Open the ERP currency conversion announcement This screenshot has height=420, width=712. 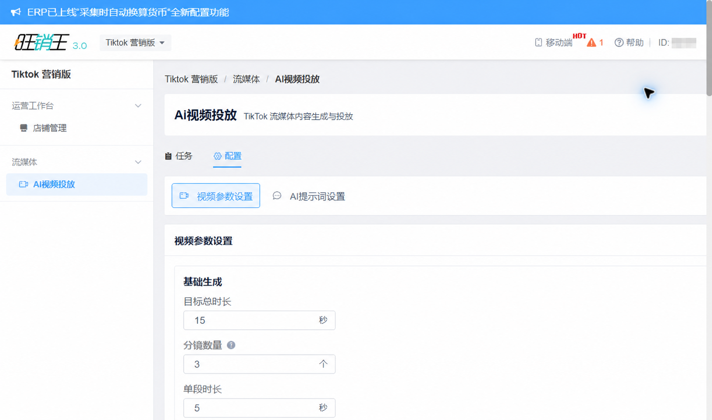[128, 12]
